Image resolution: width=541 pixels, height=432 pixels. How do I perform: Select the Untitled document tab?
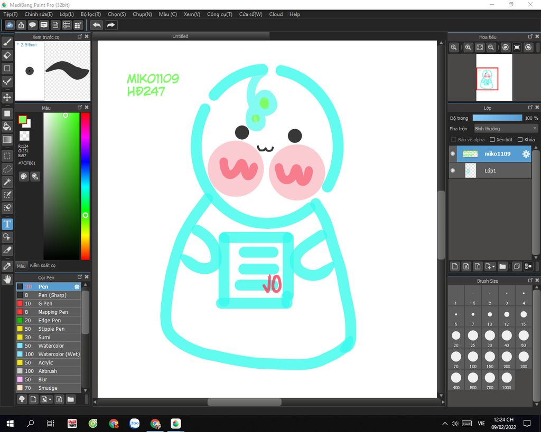pyautogui.click(x=181, y=36)
